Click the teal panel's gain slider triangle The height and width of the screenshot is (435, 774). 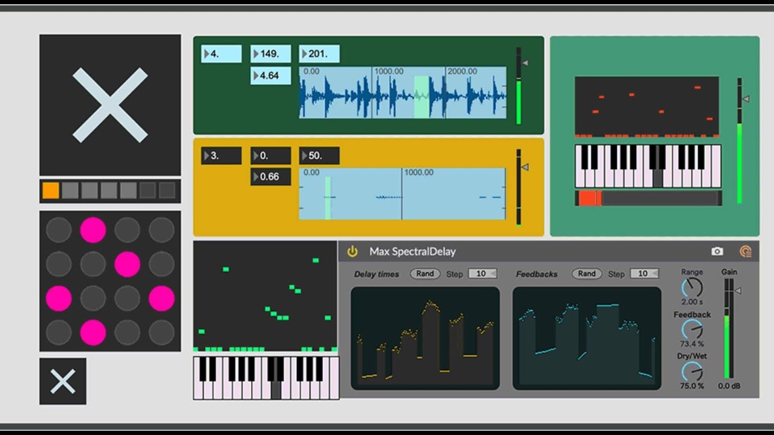pyautogui.click(x=746, y=98)
